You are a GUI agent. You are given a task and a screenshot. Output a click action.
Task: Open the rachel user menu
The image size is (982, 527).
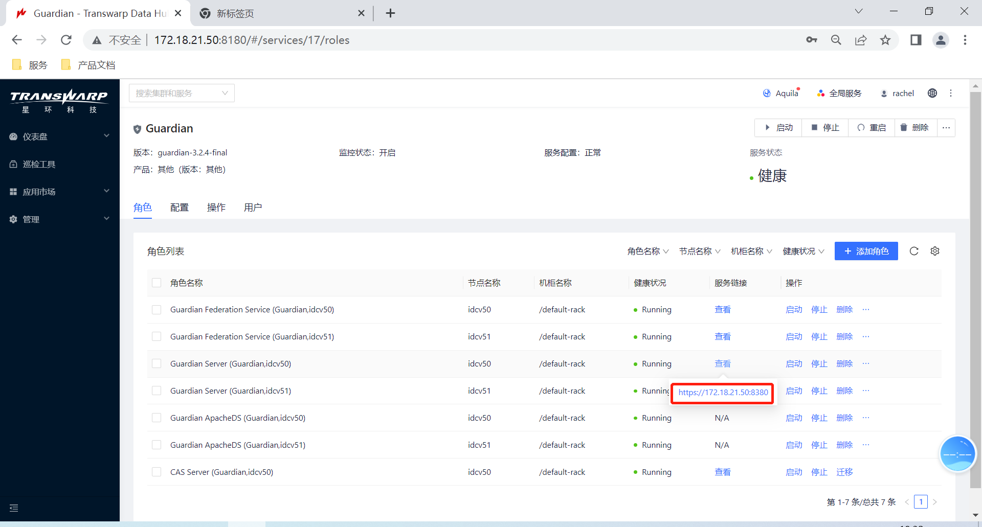tap(897, 93)
